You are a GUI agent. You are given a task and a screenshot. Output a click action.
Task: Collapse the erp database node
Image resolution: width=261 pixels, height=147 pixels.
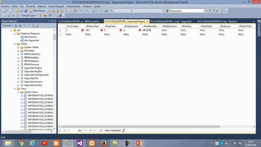point(11,30)
